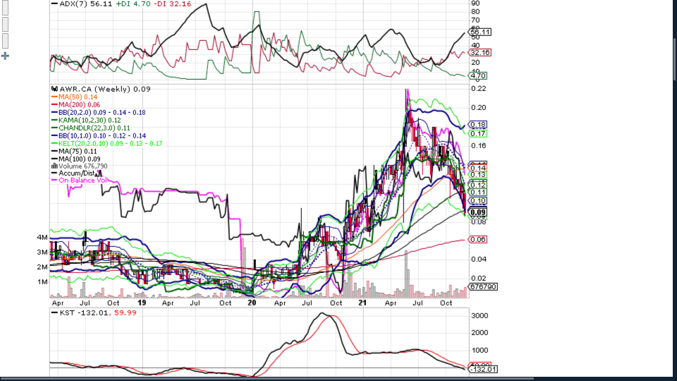Click the blue plus icon at left
This screenshot has height=381, width=677.
pyautogui.click(x=5, y=56)
